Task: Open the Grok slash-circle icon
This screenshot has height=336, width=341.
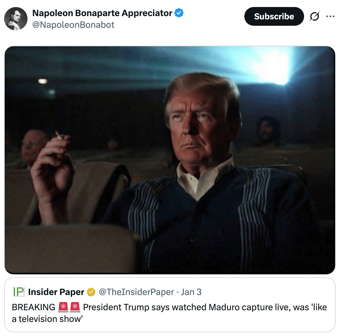Action: coord(314,16)
